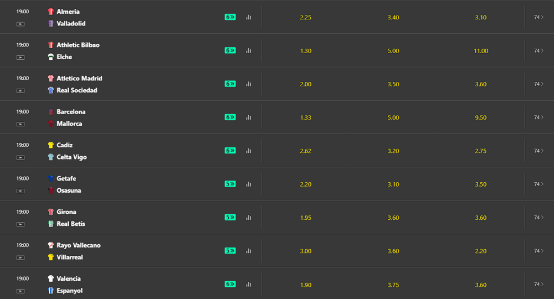The width and height of the screenshot is (554, 299).
Task: Open stats icon for Valencia vs Espanyol
Action: point(249,284)
